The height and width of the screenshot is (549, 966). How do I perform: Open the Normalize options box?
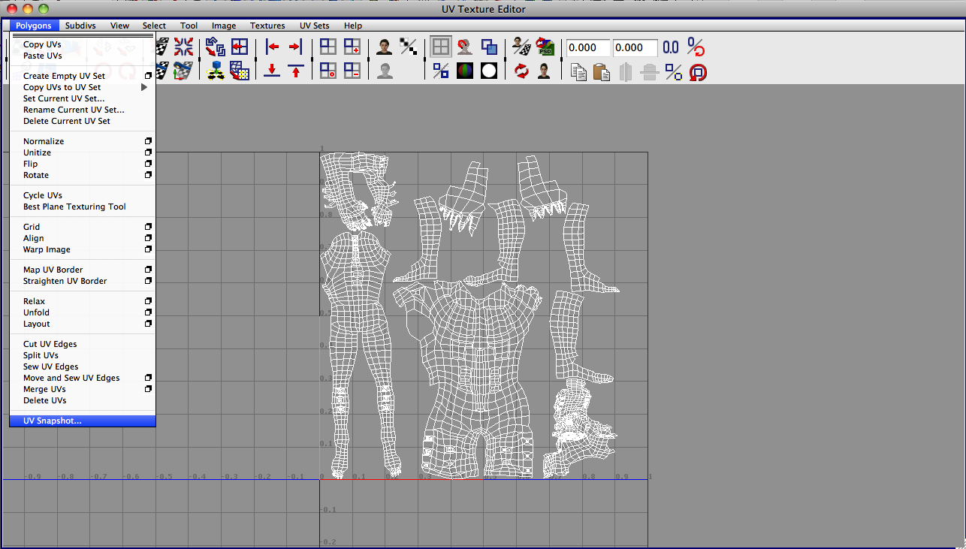(148, 141)
